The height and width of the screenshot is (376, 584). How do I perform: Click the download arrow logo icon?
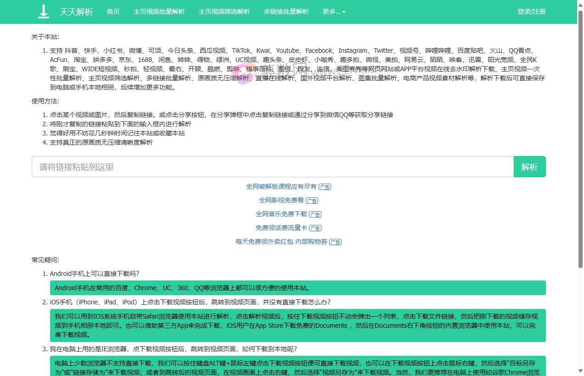click(43, 12)
